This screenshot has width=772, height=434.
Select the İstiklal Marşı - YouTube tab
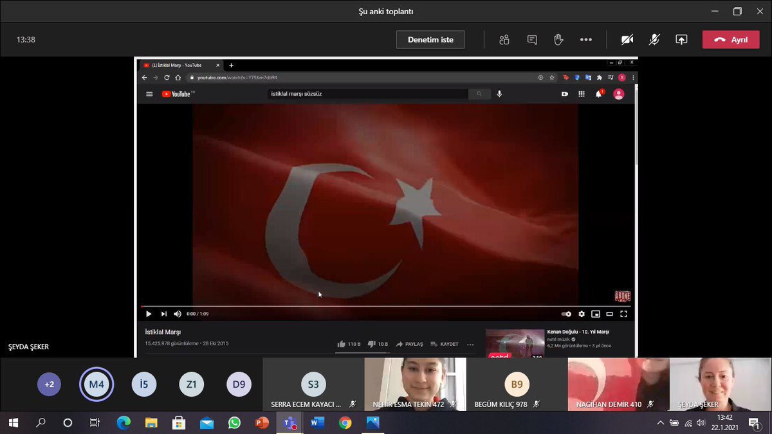coord(181,65)
